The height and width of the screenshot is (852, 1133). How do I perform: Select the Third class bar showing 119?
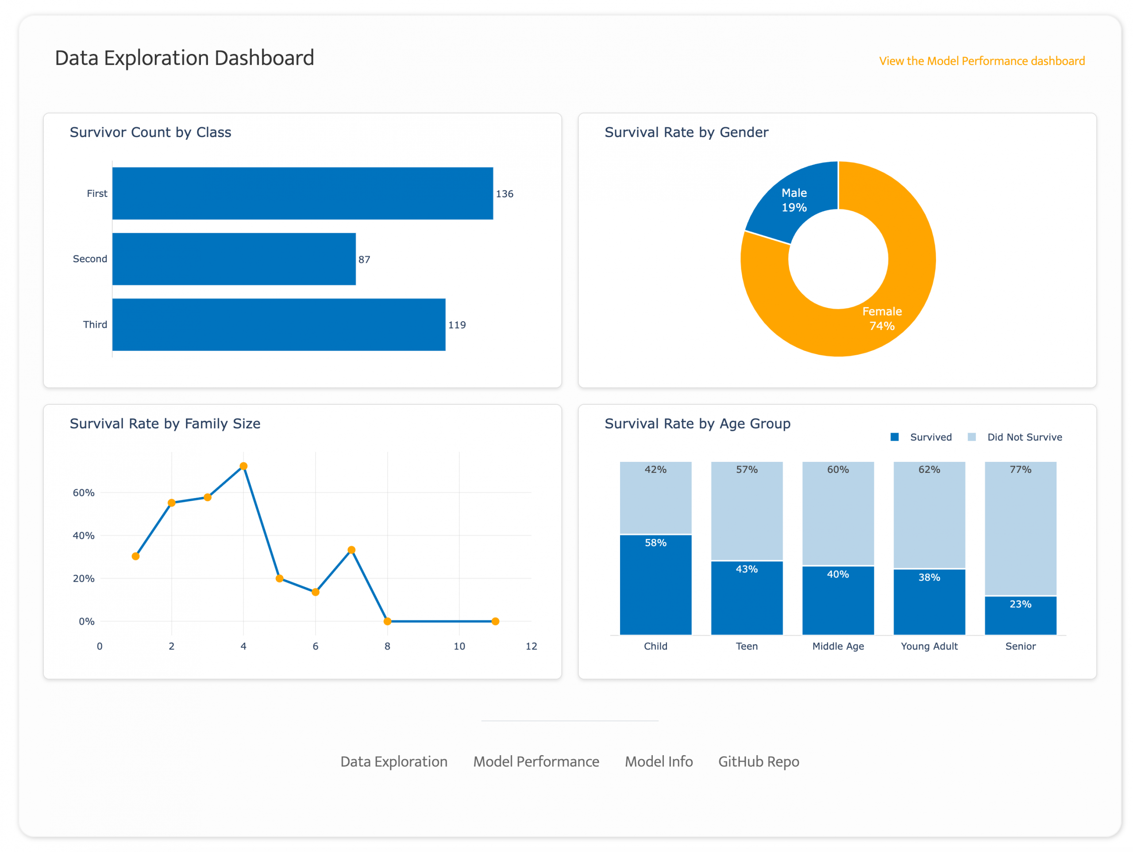click(x=279, y=325)
